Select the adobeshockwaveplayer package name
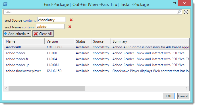197x107 pixels. [x=24, y=71]
